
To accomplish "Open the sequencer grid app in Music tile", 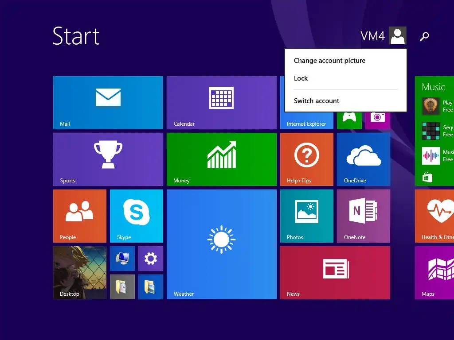I will (x=431, y=131).
